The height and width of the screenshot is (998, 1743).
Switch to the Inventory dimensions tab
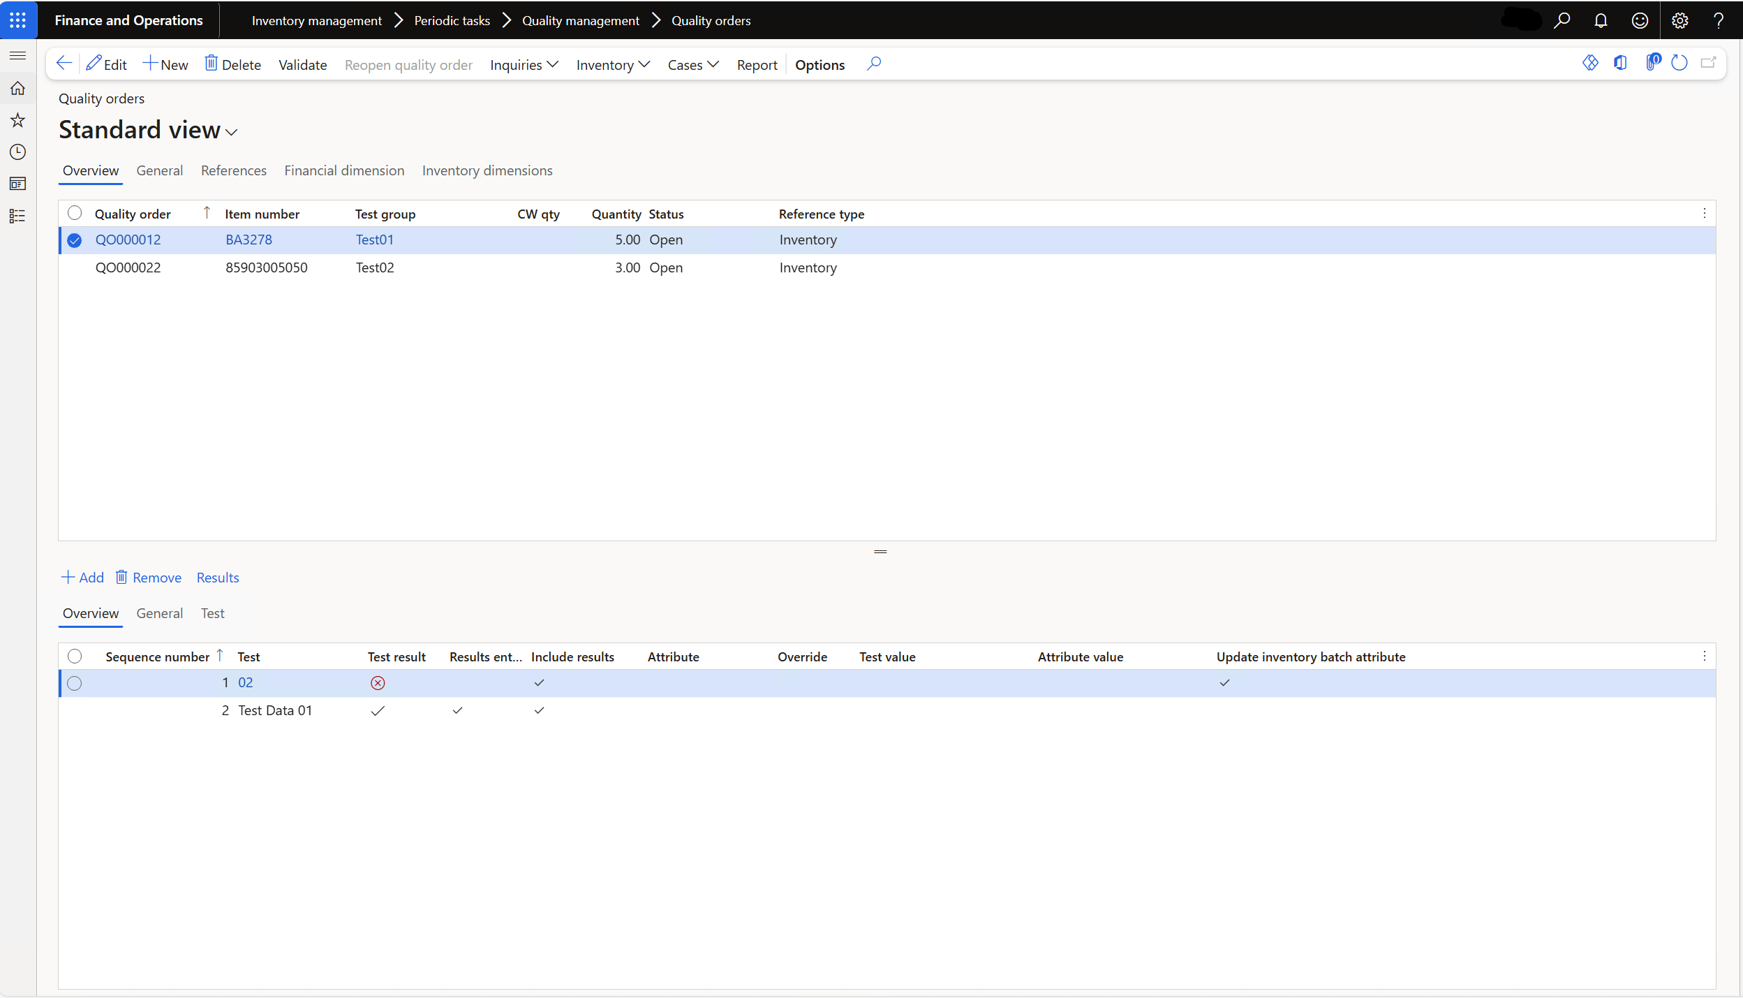[x=487, y=170]
